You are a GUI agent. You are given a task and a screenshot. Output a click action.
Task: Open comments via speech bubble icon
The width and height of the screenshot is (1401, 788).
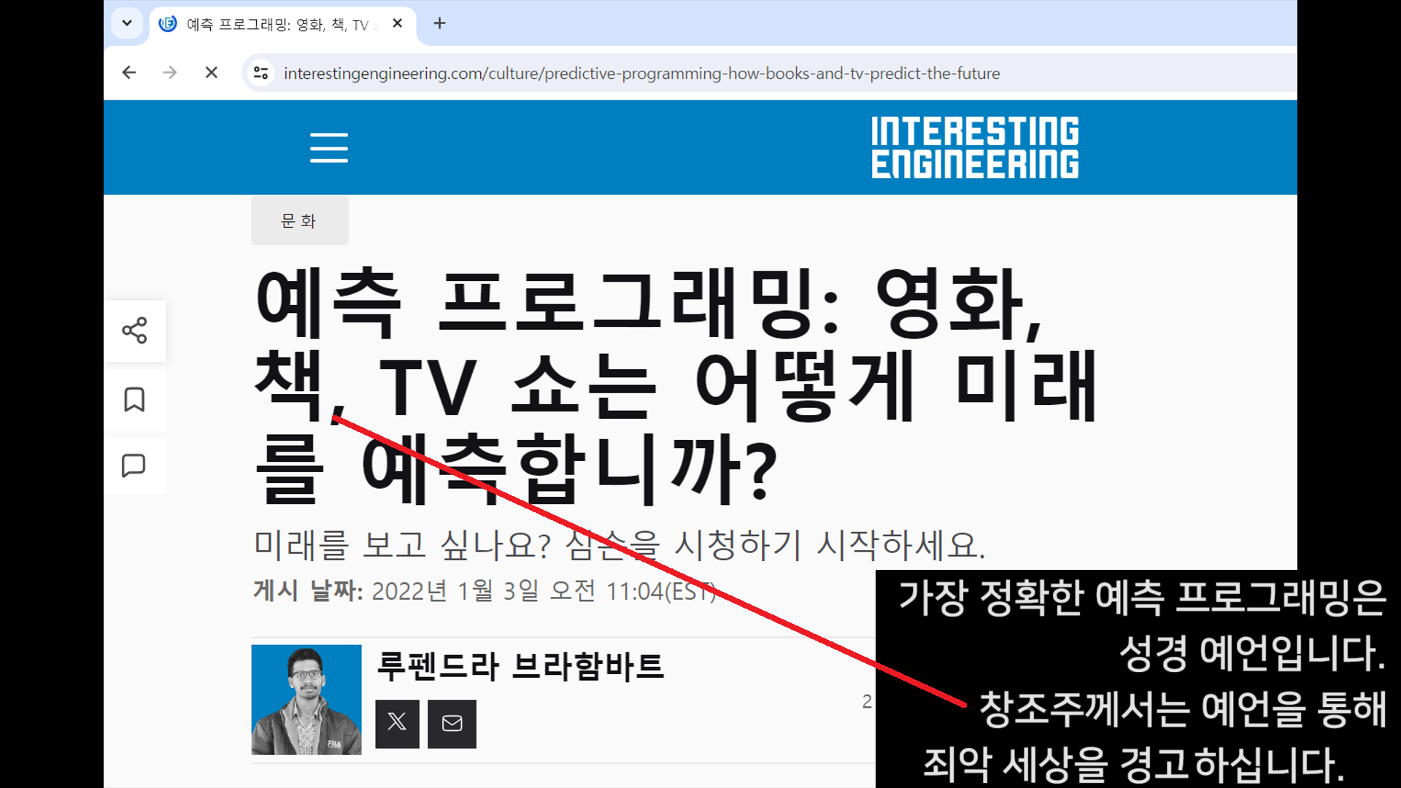[134, 466]
